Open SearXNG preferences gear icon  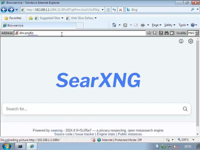pos(190,41)
